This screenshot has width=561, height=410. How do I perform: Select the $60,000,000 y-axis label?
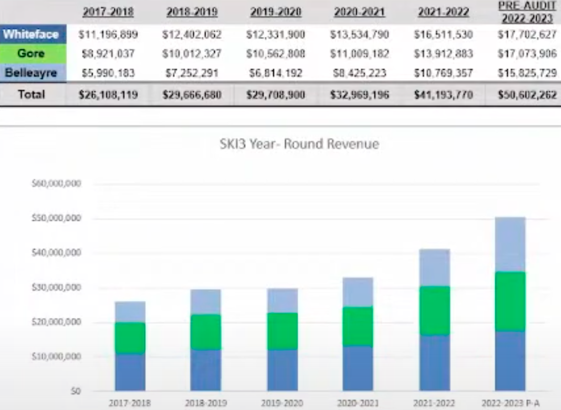click(56, 184)
